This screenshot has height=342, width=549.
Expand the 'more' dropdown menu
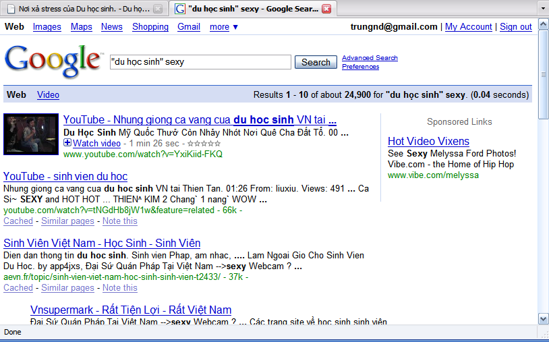tap(224, 27)
